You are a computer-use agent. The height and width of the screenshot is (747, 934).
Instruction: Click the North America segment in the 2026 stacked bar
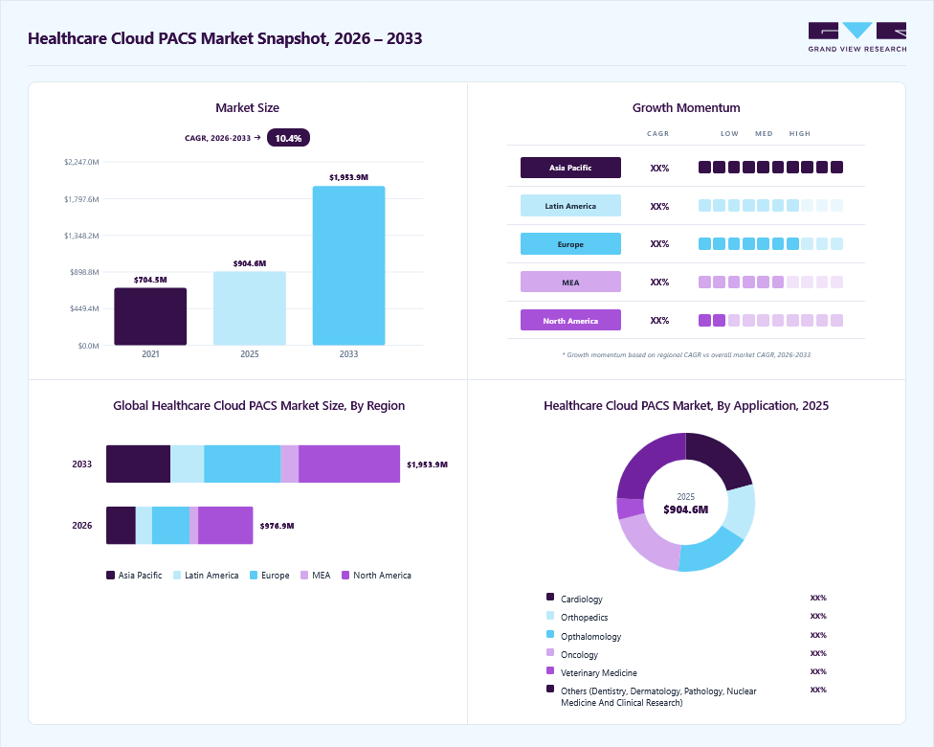pos(226,525)
